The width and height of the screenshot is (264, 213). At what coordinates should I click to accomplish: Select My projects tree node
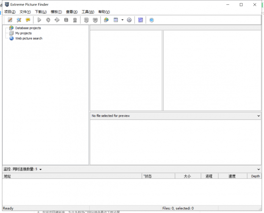[23, 33]
